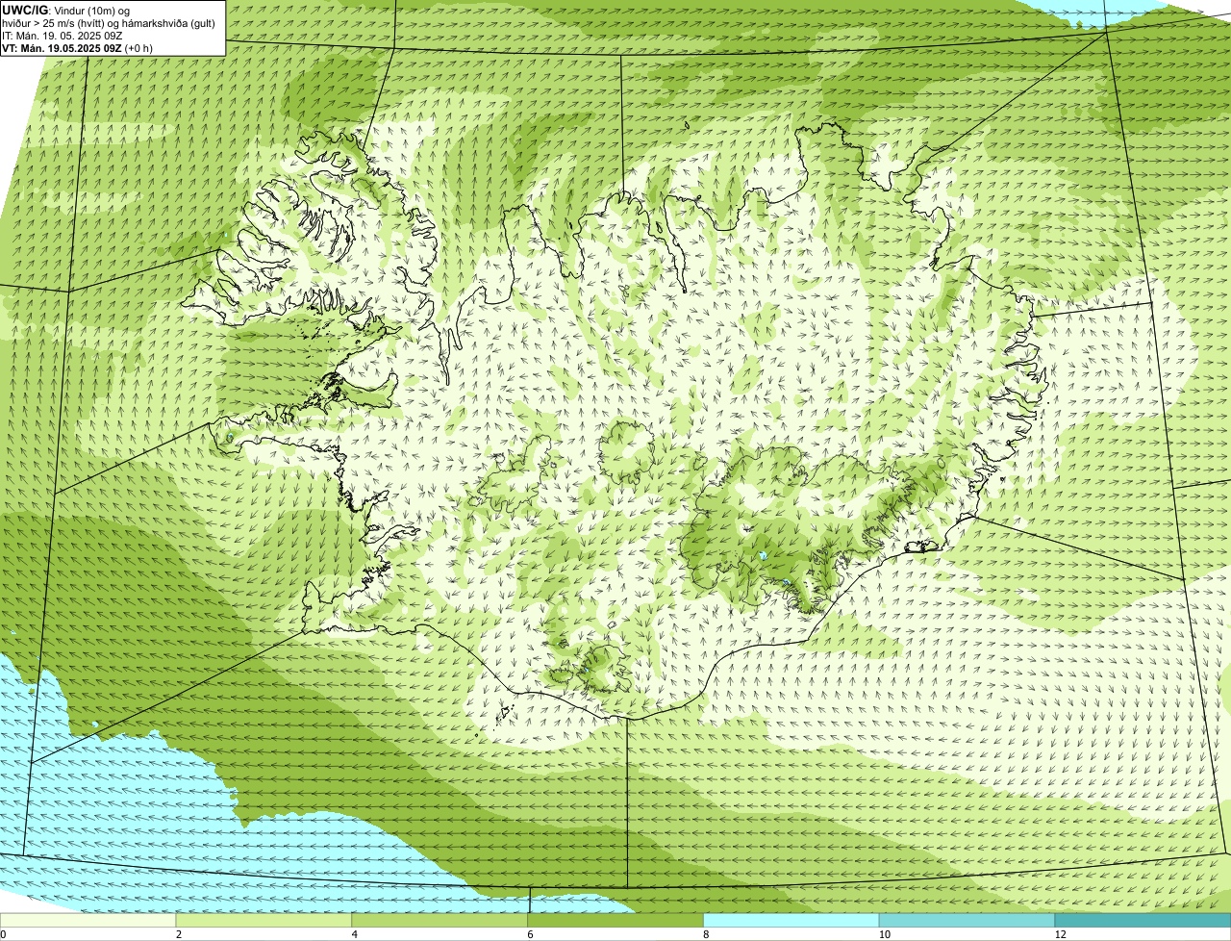
Task: Click the '0' label on color scale
Action: [x=3, y=934]
